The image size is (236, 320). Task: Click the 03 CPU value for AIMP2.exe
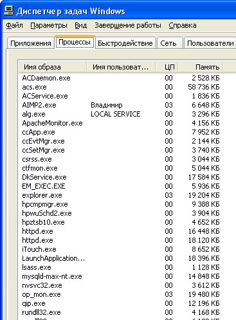tap(168, 105)
